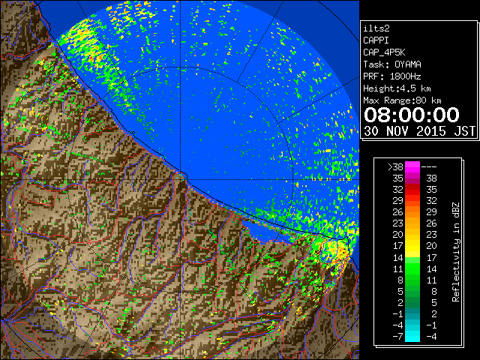Click the '---' legend upper-bound label
480x360 pixels.
point(429,167)
